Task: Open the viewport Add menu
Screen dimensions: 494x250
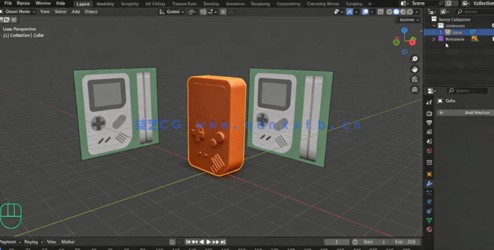Action: 76,11
